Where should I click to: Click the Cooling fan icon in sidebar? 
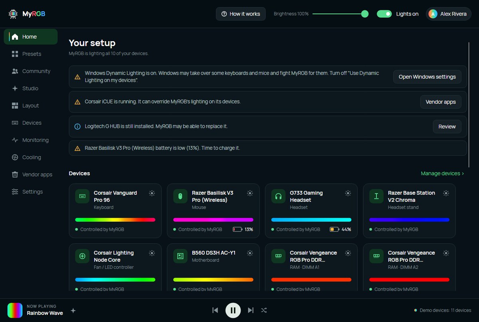pos(15,157)
